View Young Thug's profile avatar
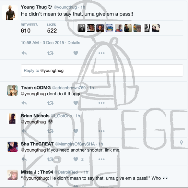Screen dimensions: 188x188 10,12
